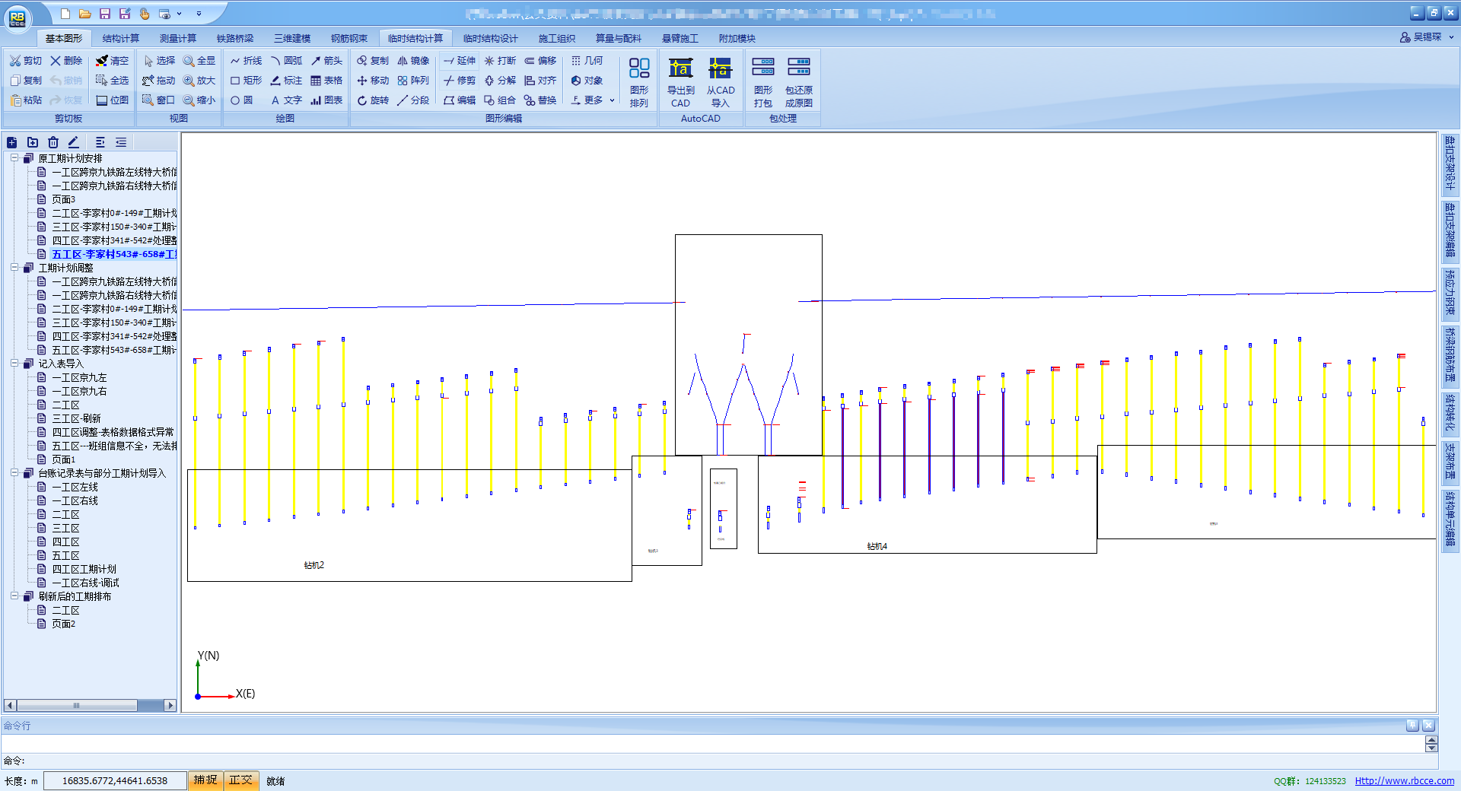Click the 镜像 mirror tool
The image size is (1461, 791).
pos(413,61)
